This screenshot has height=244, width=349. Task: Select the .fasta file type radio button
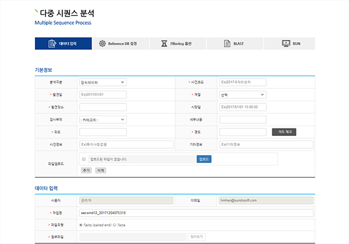tap(114, 225)
